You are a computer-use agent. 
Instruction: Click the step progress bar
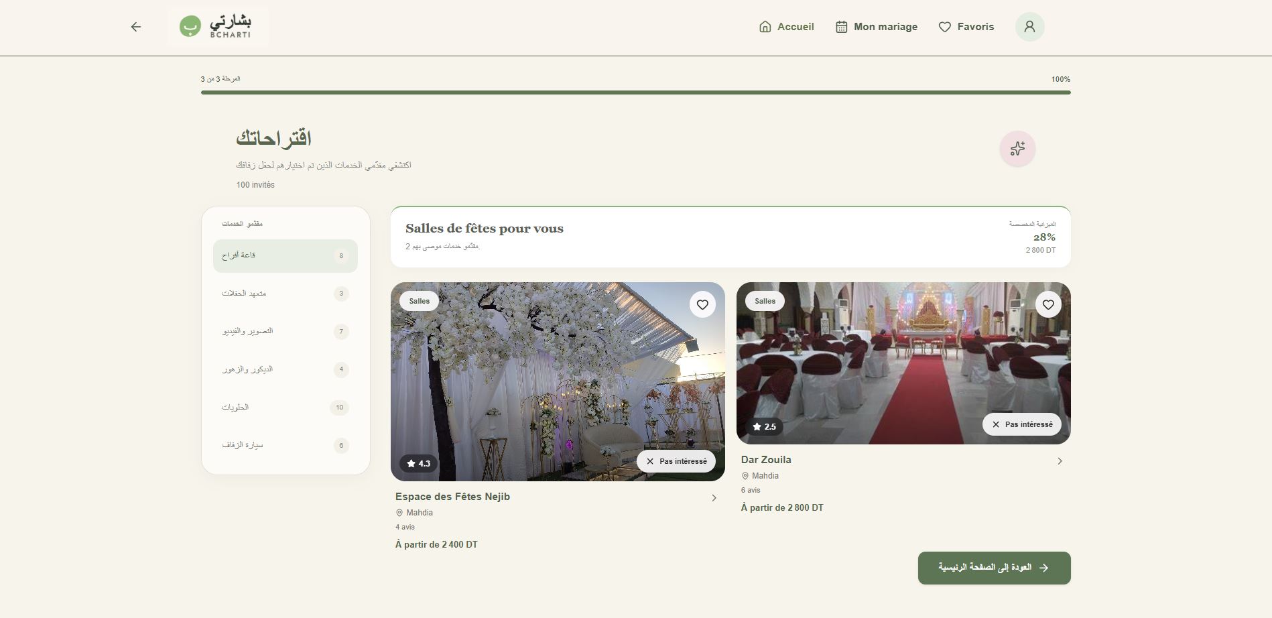tap(635, 92)
